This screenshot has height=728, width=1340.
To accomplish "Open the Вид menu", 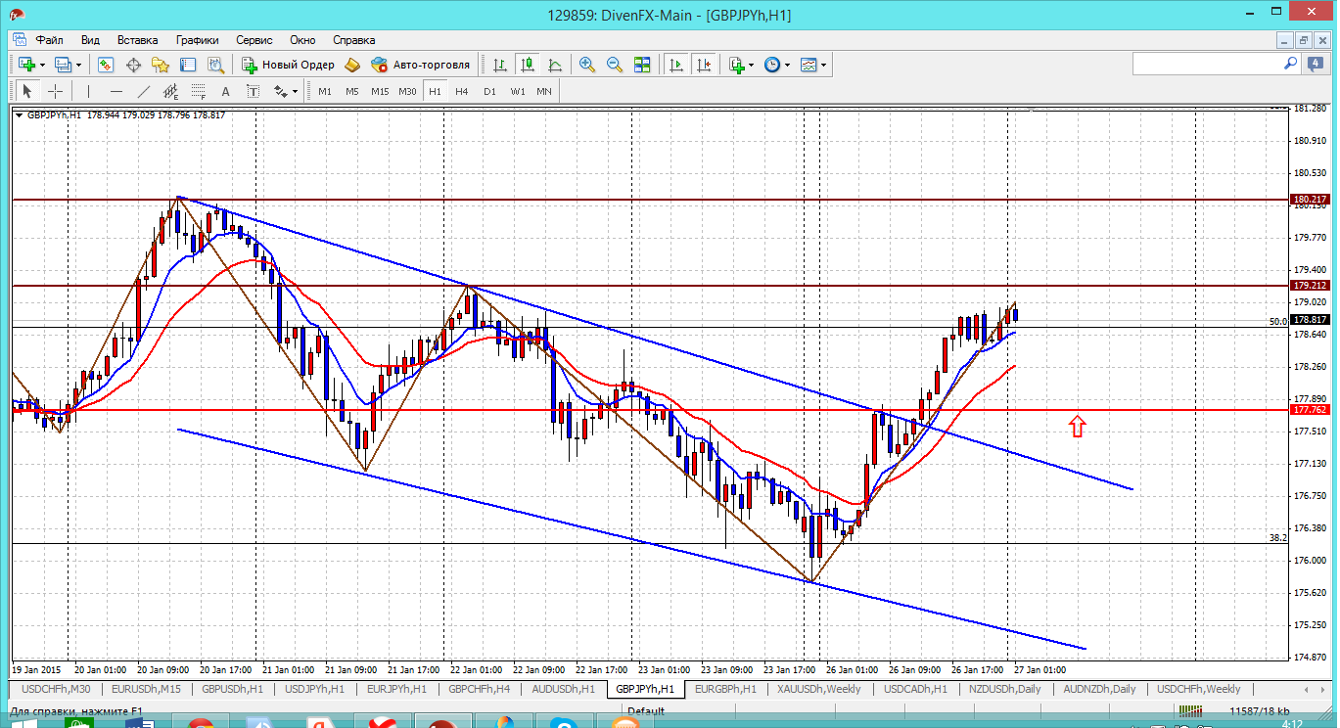I will point(90,40).
